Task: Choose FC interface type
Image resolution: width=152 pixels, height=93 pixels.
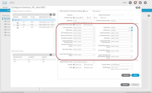Action: point(95,18)
